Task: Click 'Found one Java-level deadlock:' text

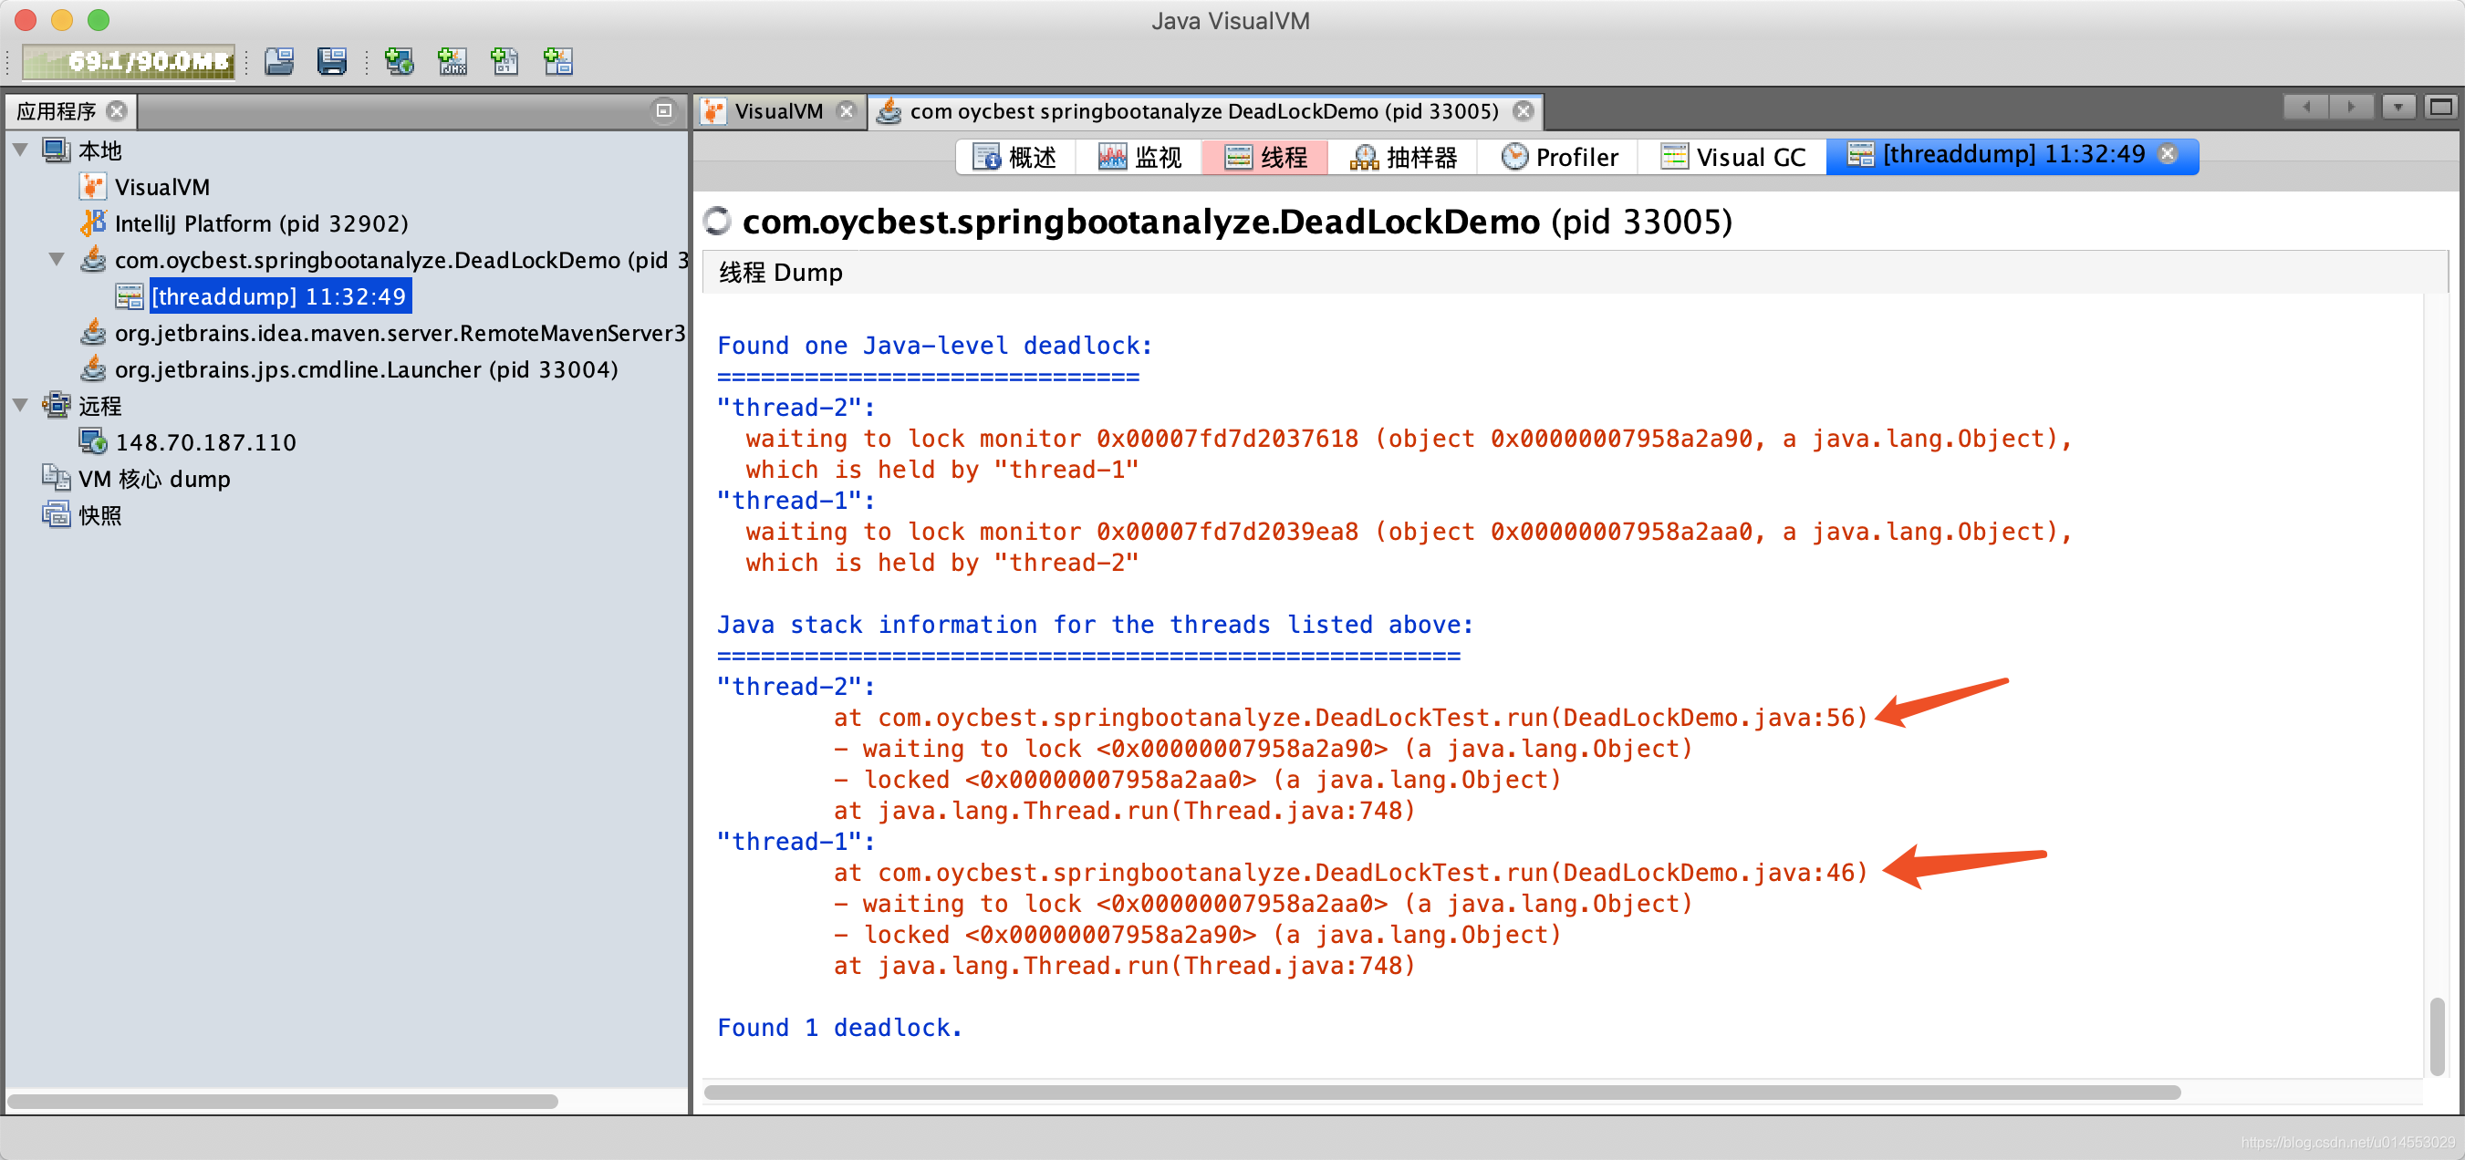Action: coord(935,346)
